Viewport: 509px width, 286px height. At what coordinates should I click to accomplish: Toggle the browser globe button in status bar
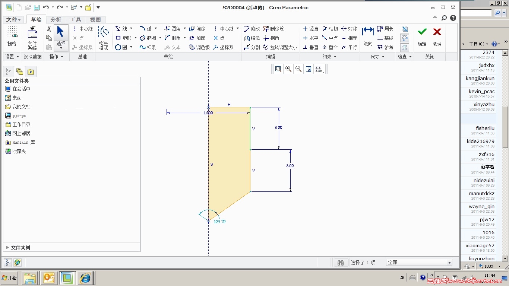pos(18,262)
